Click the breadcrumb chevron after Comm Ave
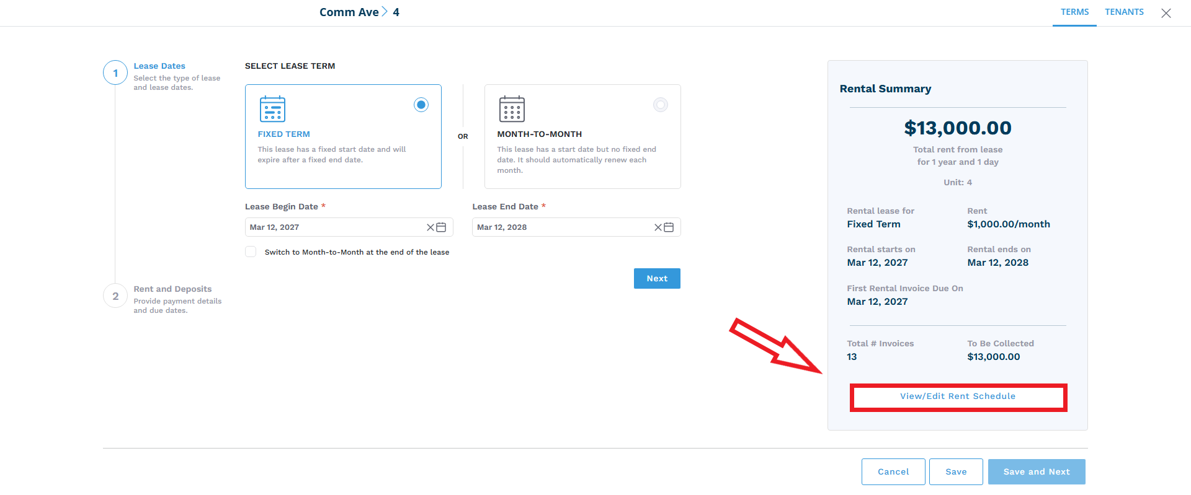 pos(385,12)
